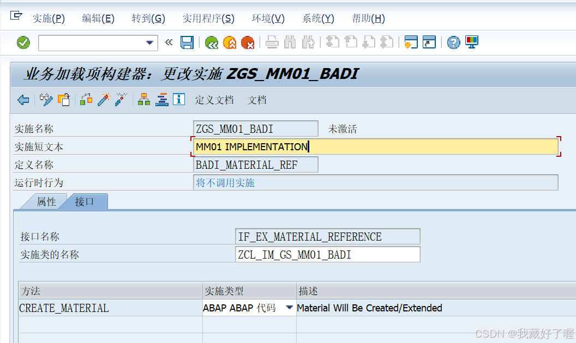This screenshot has width=576, height=343.
Task: Click the 将不调用实施 runtime behavior field
Action: coord(376,183)
